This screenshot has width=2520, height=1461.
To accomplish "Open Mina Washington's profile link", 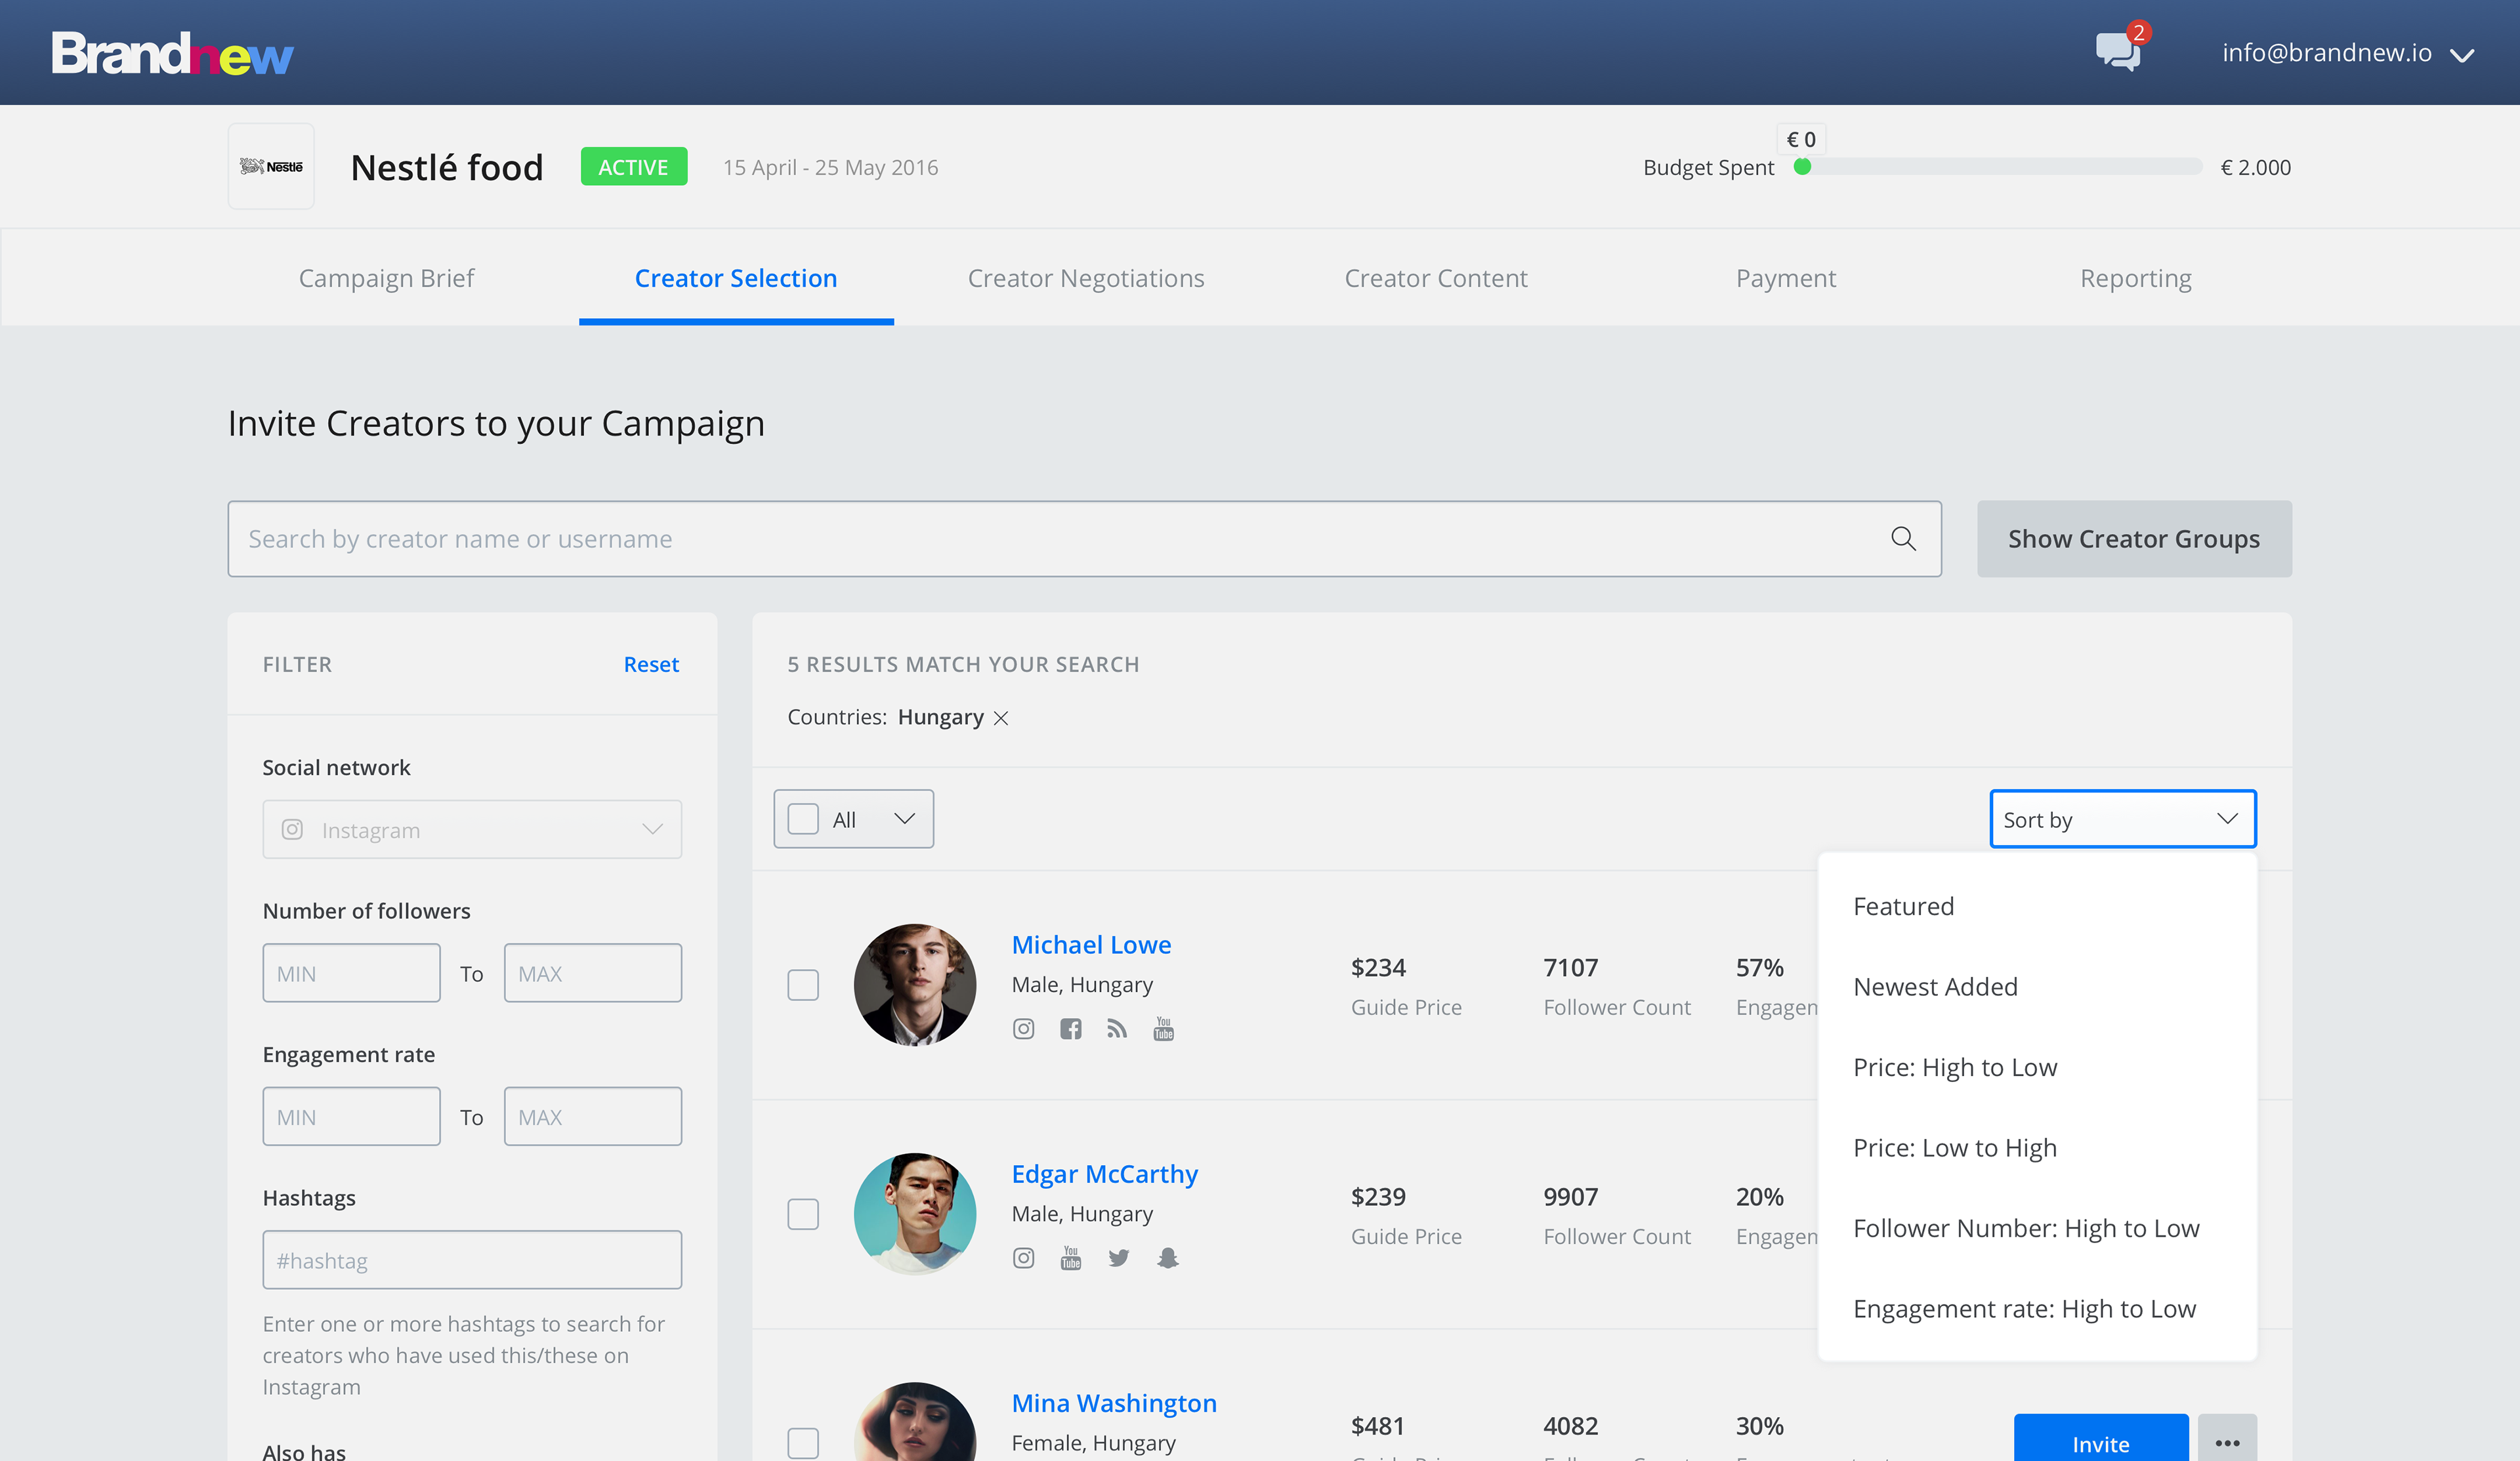I will point(1114,1403).
